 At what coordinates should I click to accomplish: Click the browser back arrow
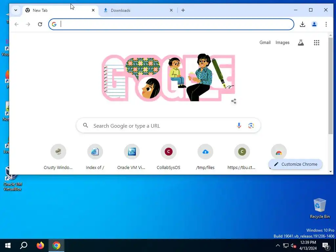tap(16, 24)
